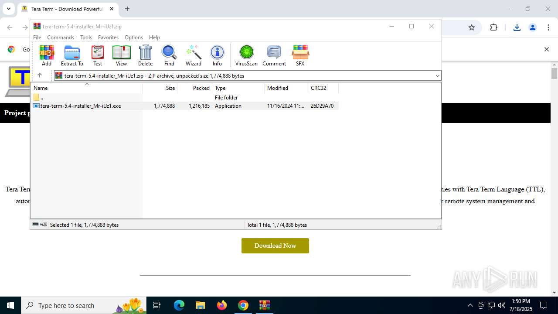Viewport: 558px width, 314px height.
Task: Run the Test archive tool
Action: (98, 55)
